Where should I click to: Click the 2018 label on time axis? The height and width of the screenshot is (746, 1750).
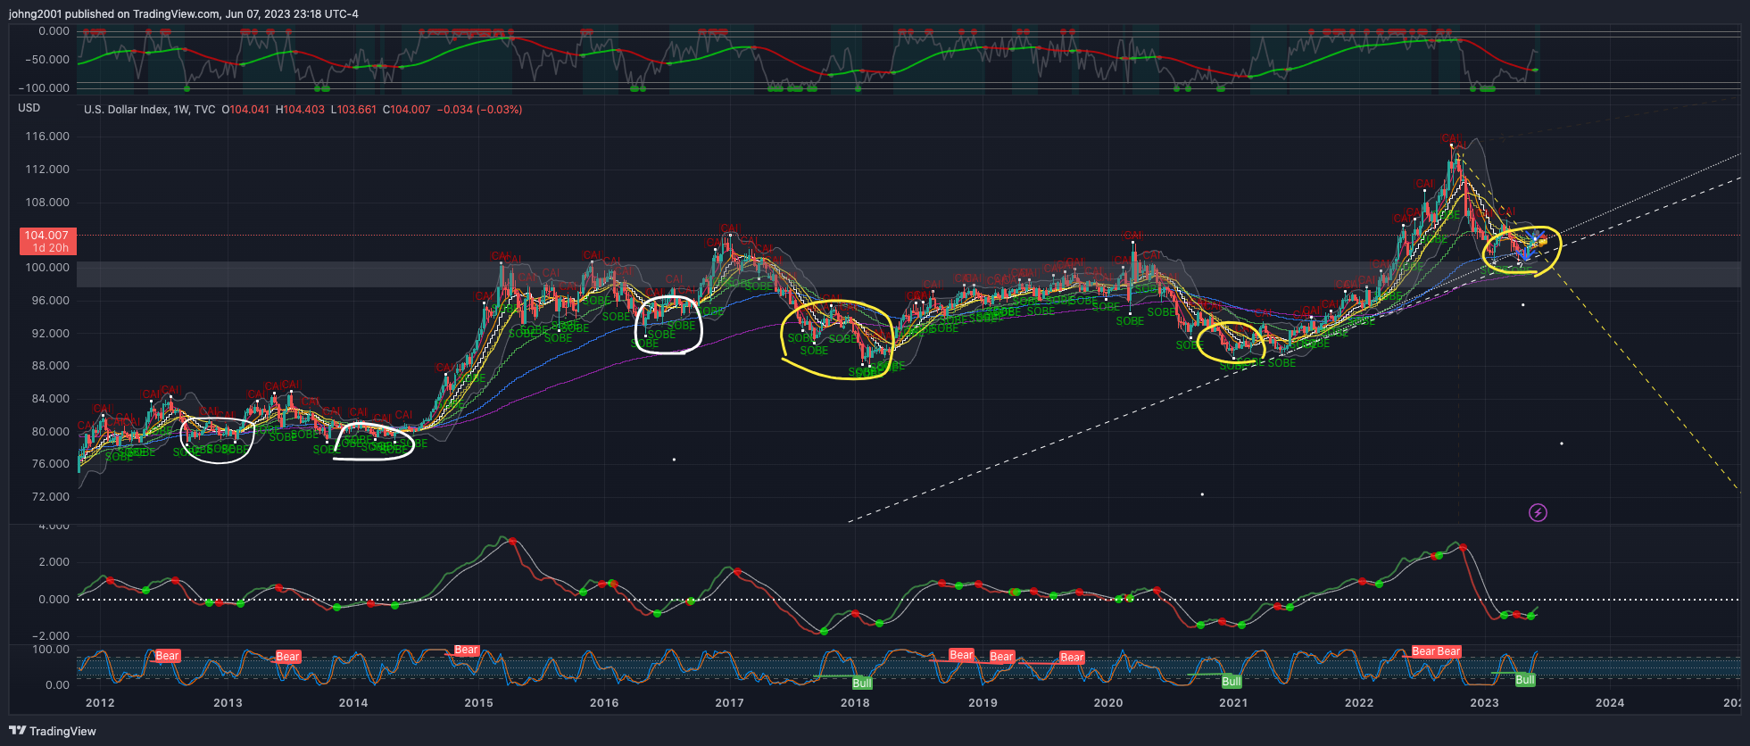(x=855, y=703)
